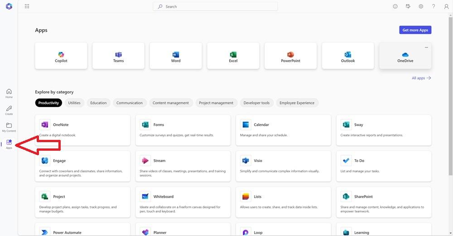The image size is (453, 236).
Task: Open the Excel app tile
Action: [x=233, y=56]
